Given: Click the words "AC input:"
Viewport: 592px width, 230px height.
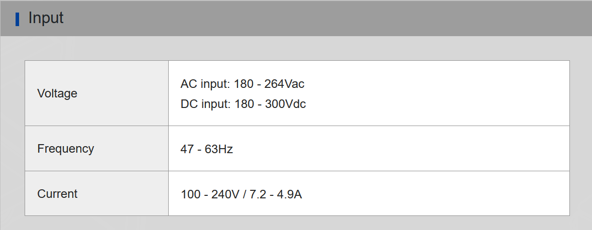Looking at the screenshot, I should pos(205,84).
